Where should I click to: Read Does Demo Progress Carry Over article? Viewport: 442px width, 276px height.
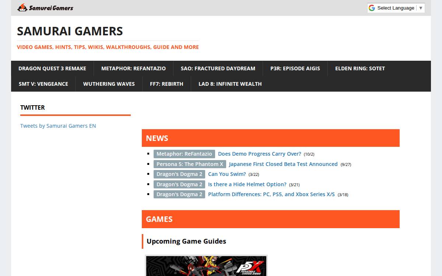(x=260, y=154)
